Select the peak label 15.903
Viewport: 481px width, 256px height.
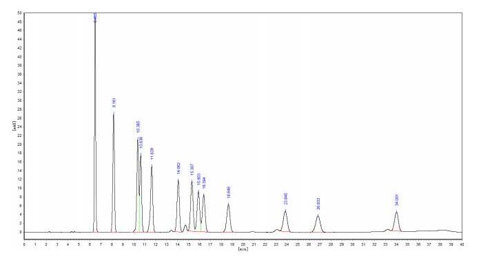point(199,180)
